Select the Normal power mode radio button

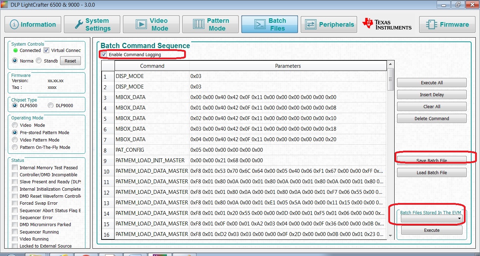coord(15,60)
